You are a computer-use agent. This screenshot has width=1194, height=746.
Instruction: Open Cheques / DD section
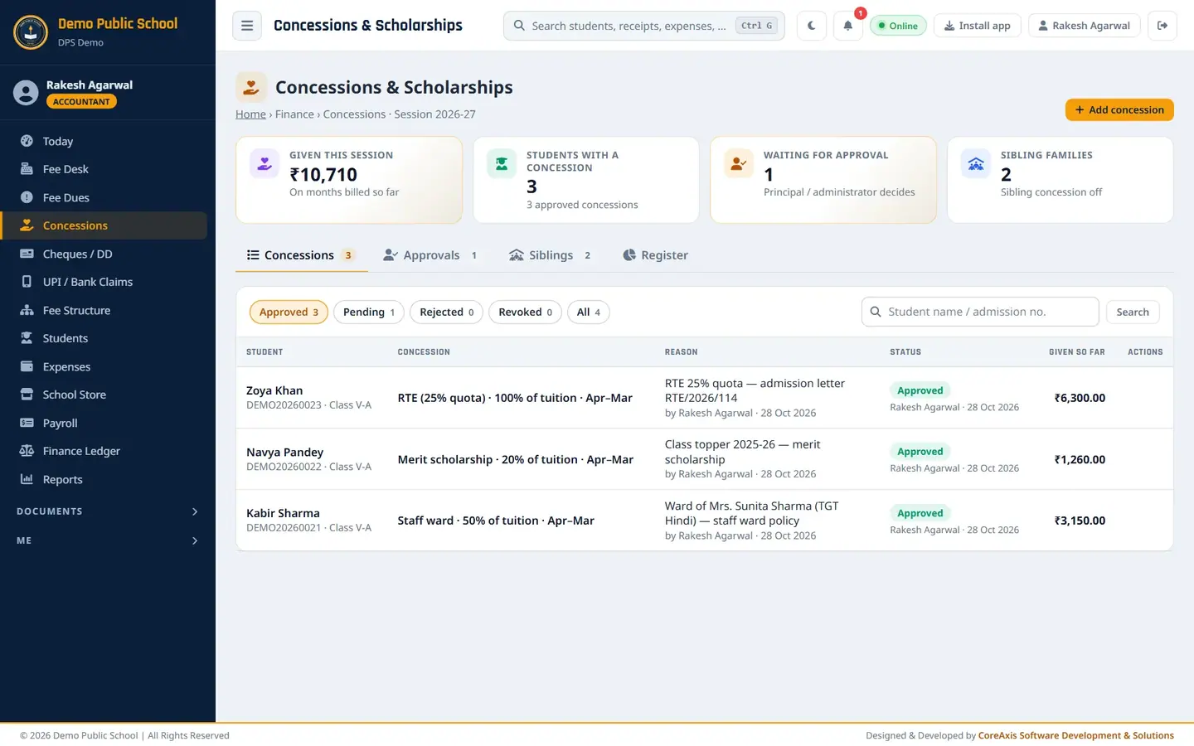point(104,254)
